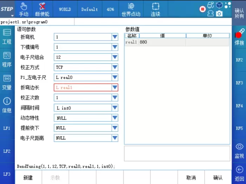Expand the 折弯机 dropdown

(x=115, y=37)
